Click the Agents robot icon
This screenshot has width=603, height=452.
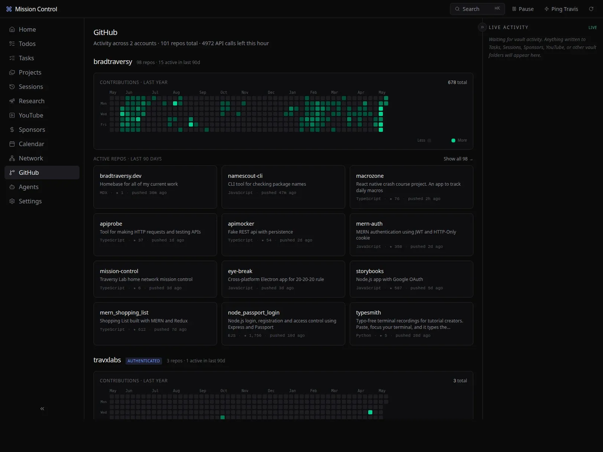click(x=12, y=187)
